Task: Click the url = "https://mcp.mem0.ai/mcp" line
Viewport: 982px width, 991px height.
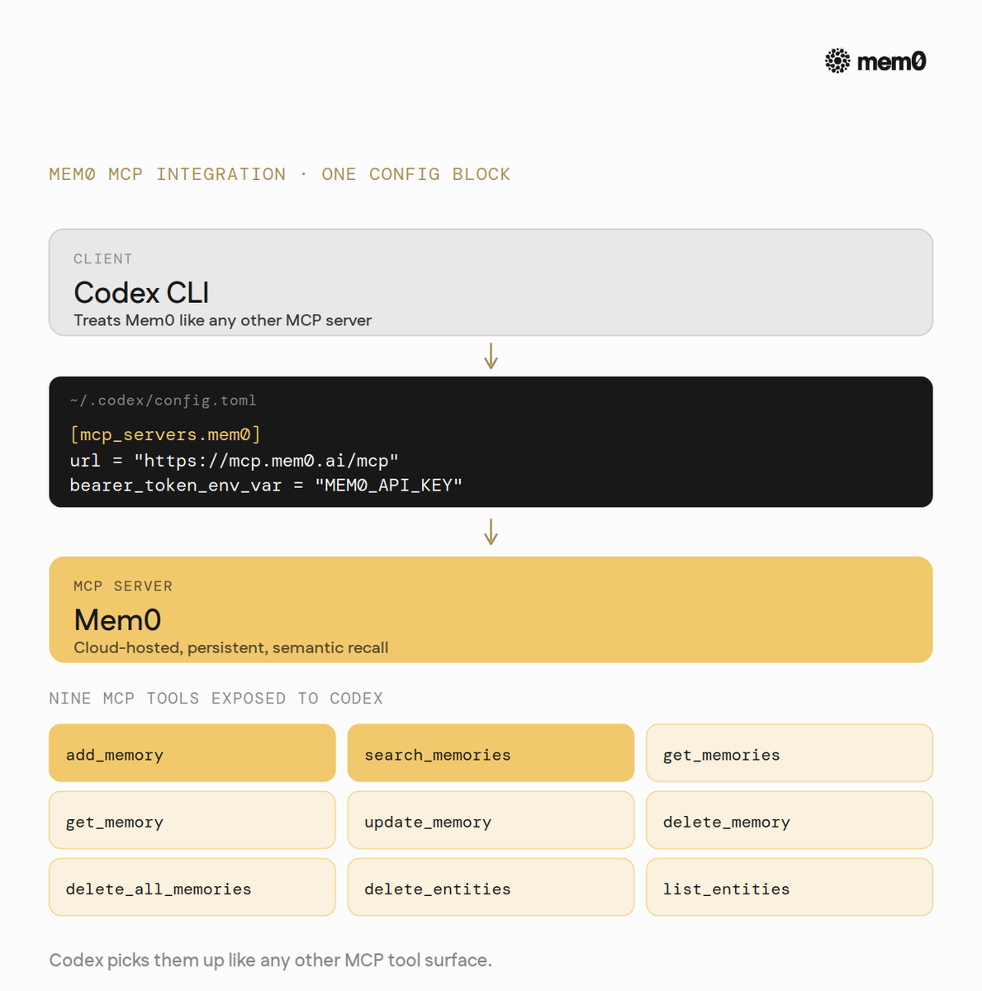Action: click(x=235, y=460)
